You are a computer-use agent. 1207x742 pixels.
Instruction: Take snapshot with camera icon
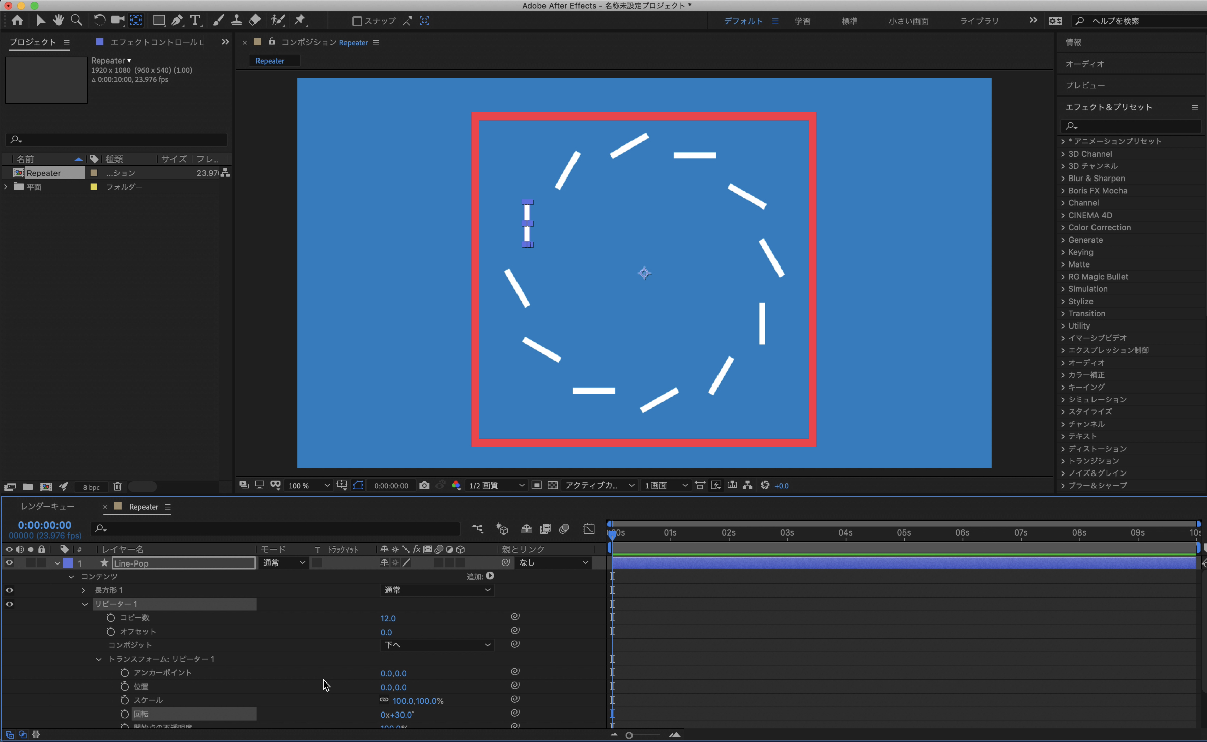click(x=424, y=485)
